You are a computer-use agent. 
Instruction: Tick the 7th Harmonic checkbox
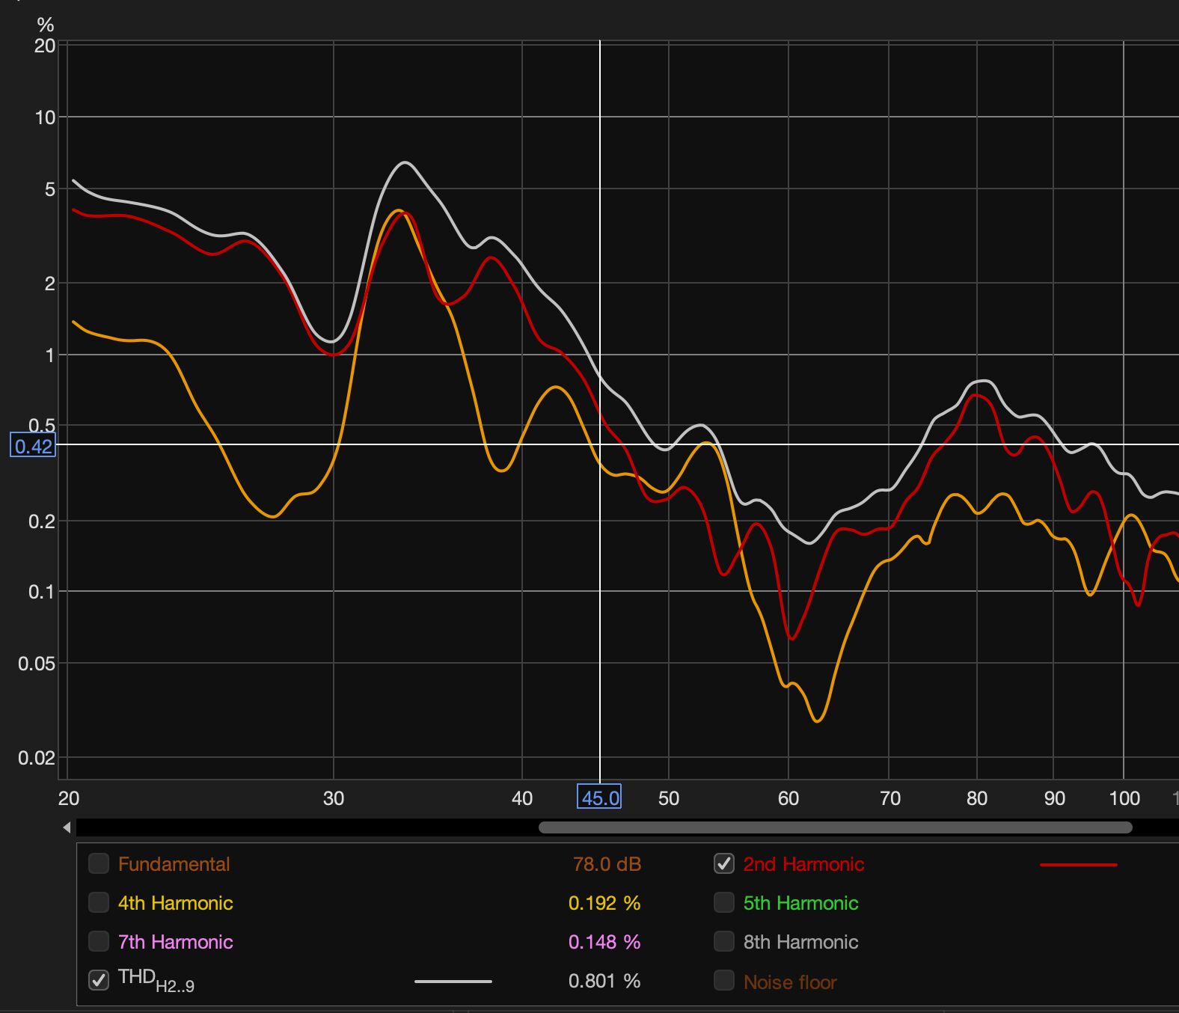[x=99, y=941]
